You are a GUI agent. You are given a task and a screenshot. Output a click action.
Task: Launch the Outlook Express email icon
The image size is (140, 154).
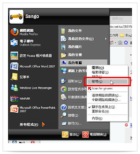pos(14,43)
